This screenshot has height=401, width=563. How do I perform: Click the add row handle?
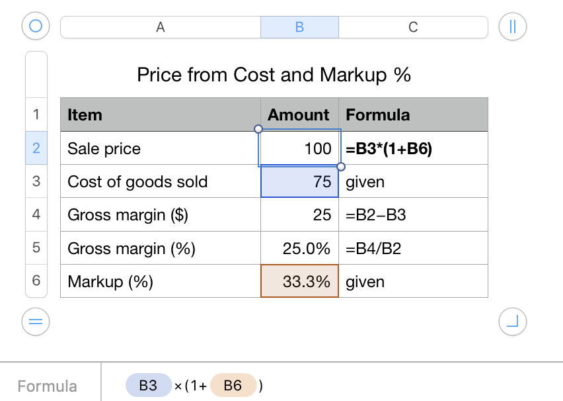click(36, 322)
